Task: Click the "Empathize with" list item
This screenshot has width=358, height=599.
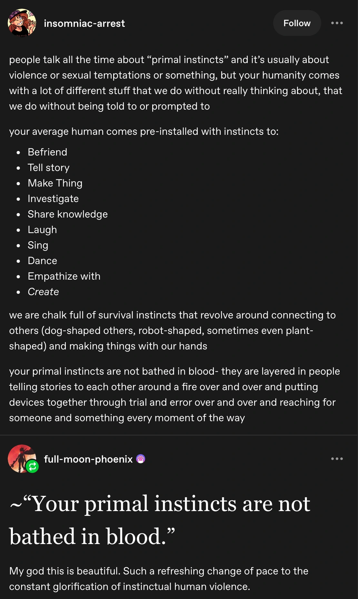Action: [64, 276]
